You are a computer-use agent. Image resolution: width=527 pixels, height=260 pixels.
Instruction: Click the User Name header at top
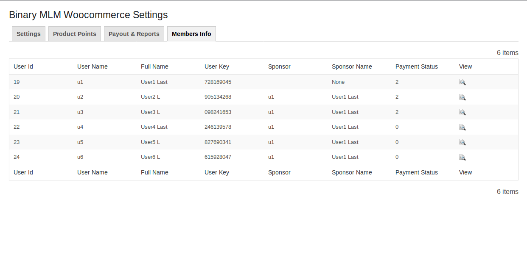click(93, 66)
